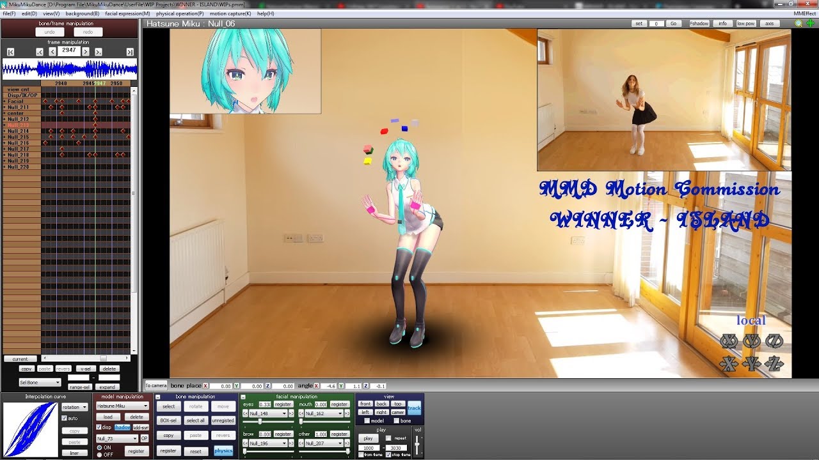Jump to previous keyframe button
The width and height of the screenshot is (819, 460).
click(x=40, y=52)
